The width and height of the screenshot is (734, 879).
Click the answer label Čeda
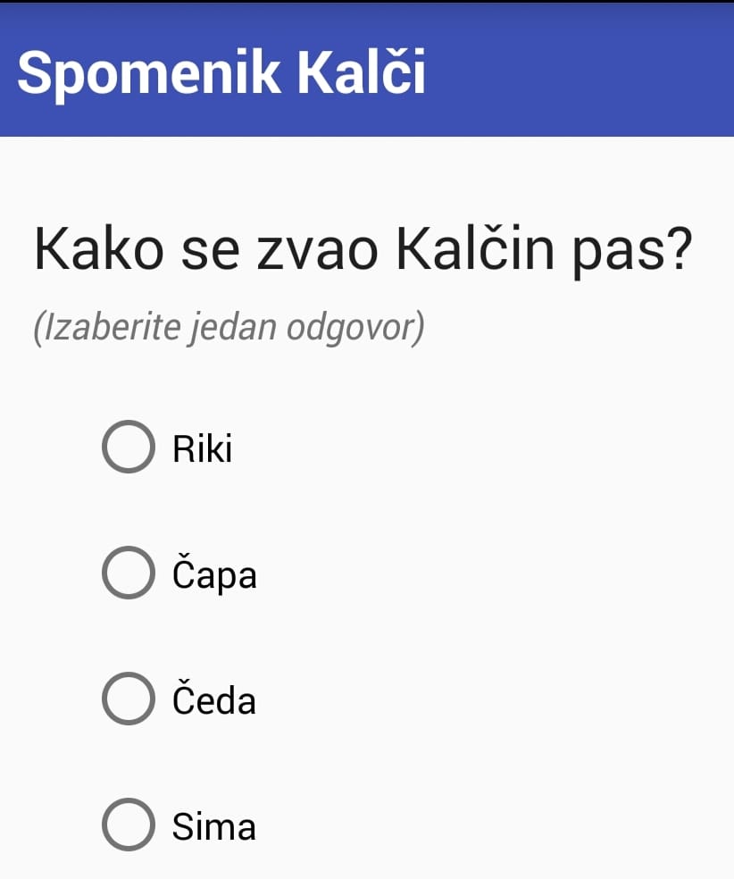(x=214, y=700)
